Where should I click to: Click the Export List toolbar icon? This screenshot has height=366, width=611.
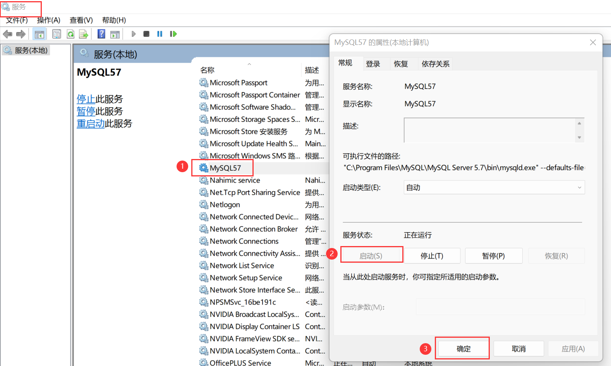tap(84, 34)
